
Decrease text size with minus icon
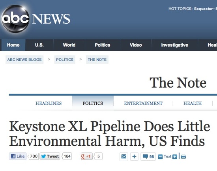pyautogui.click(x=160, y=157)
